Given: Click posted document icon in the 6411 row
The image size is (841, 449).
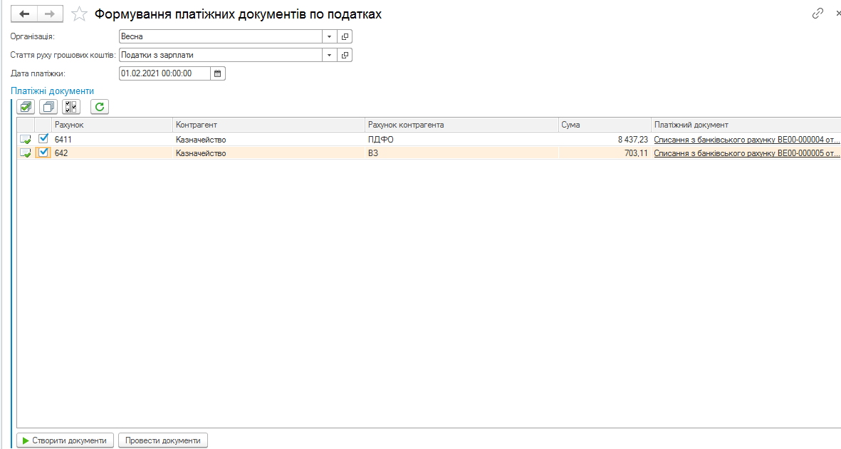Looking at the screenshot, I should point(25,140).
